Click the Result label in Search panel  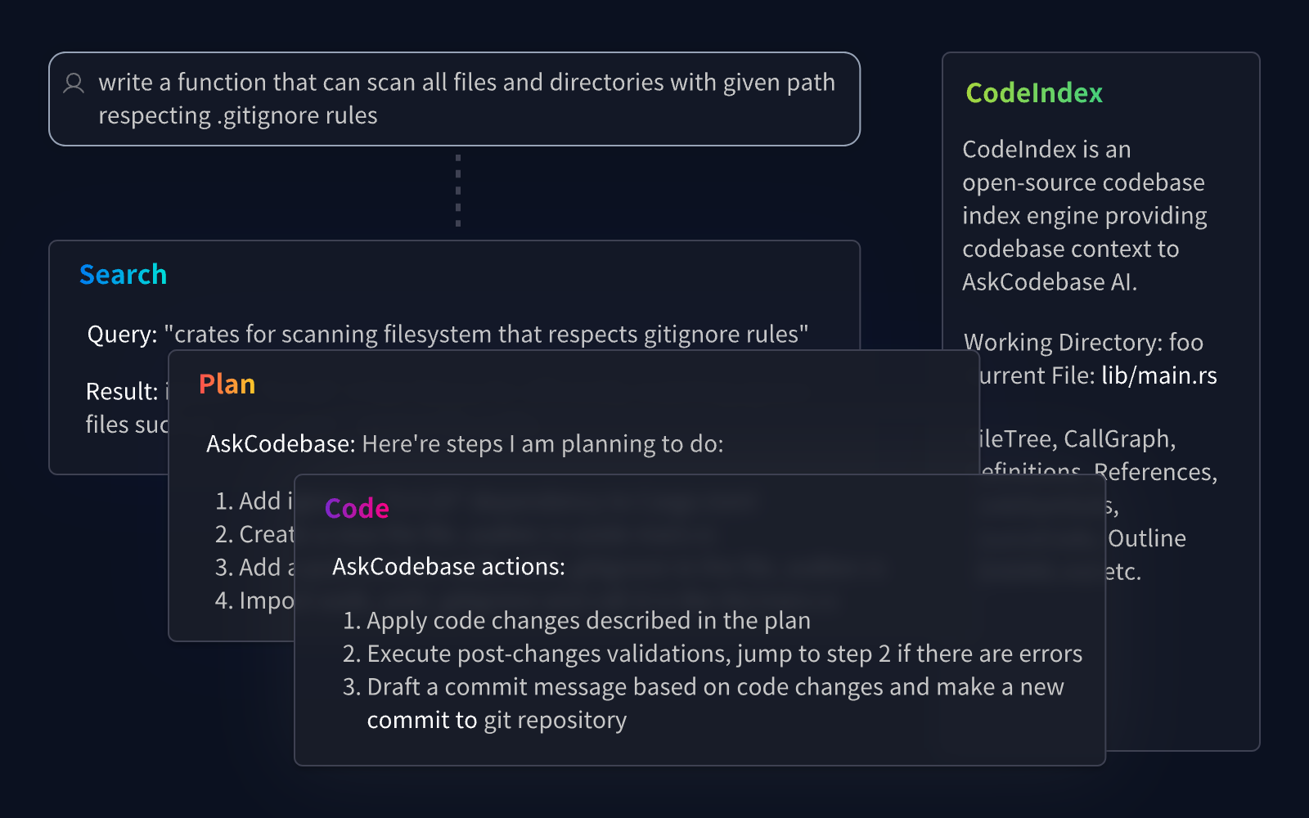pos(121,392)
